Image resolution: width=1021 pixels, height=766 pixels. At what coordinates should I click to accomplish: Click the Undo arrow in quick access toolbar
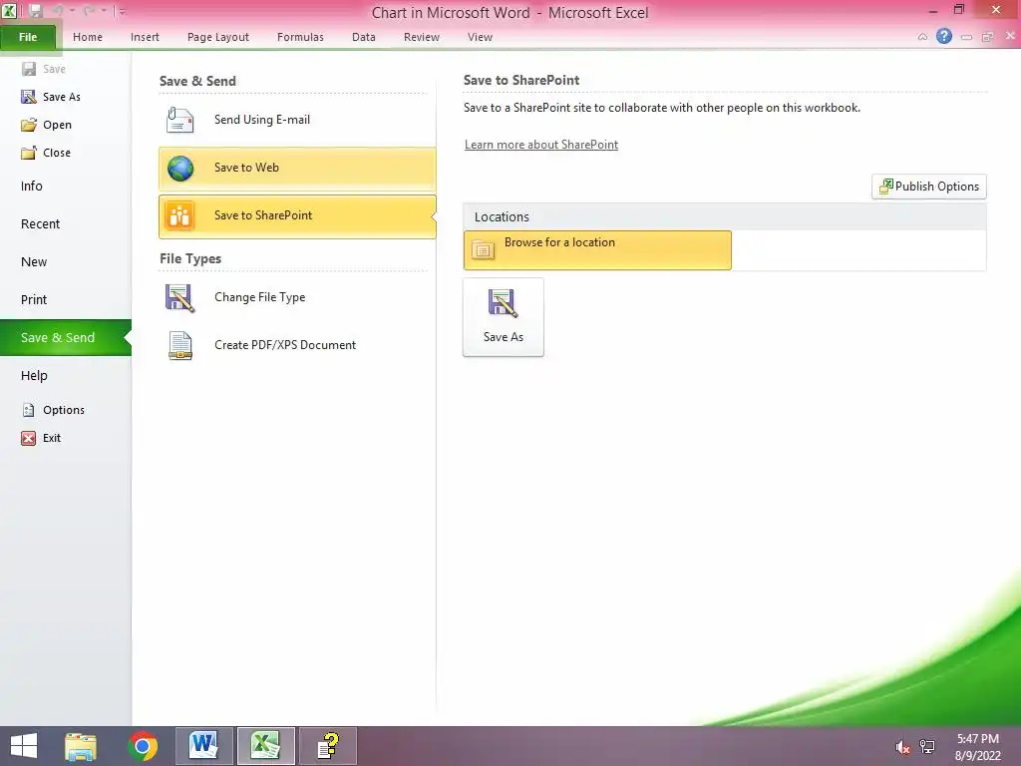pyautogui.click(x=58, y=11)
